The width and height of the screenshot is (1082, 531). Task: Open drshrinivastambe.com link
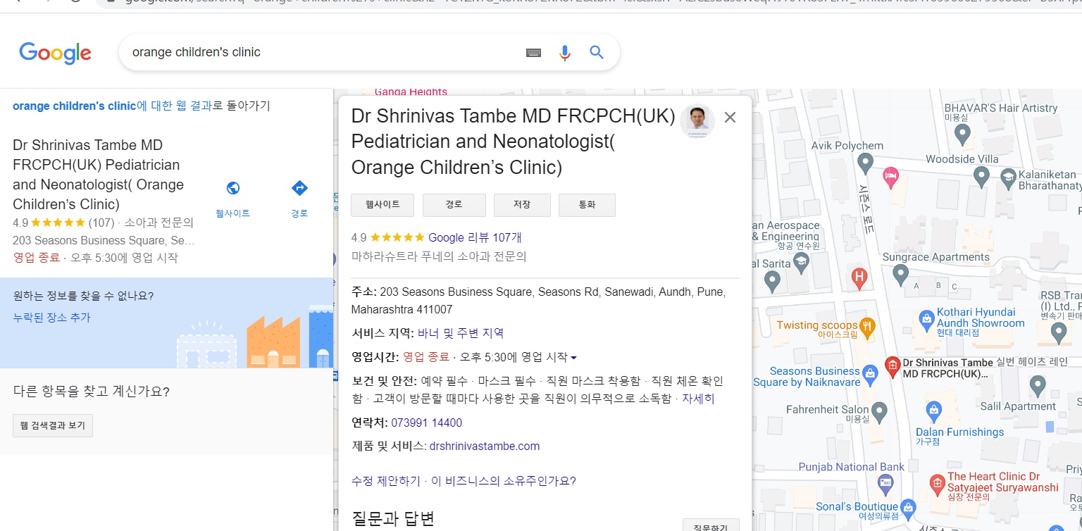click(x=485, y=446)
